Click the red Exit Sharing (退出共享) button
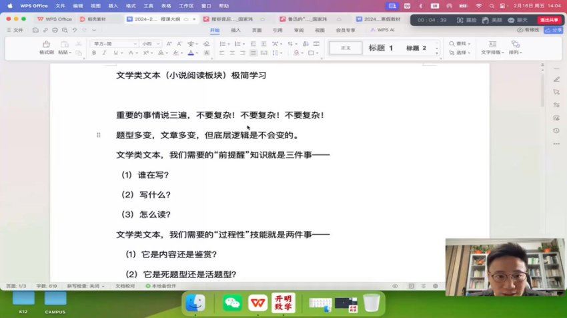Screen dimensions: 567x318 (x=549, y=20)
